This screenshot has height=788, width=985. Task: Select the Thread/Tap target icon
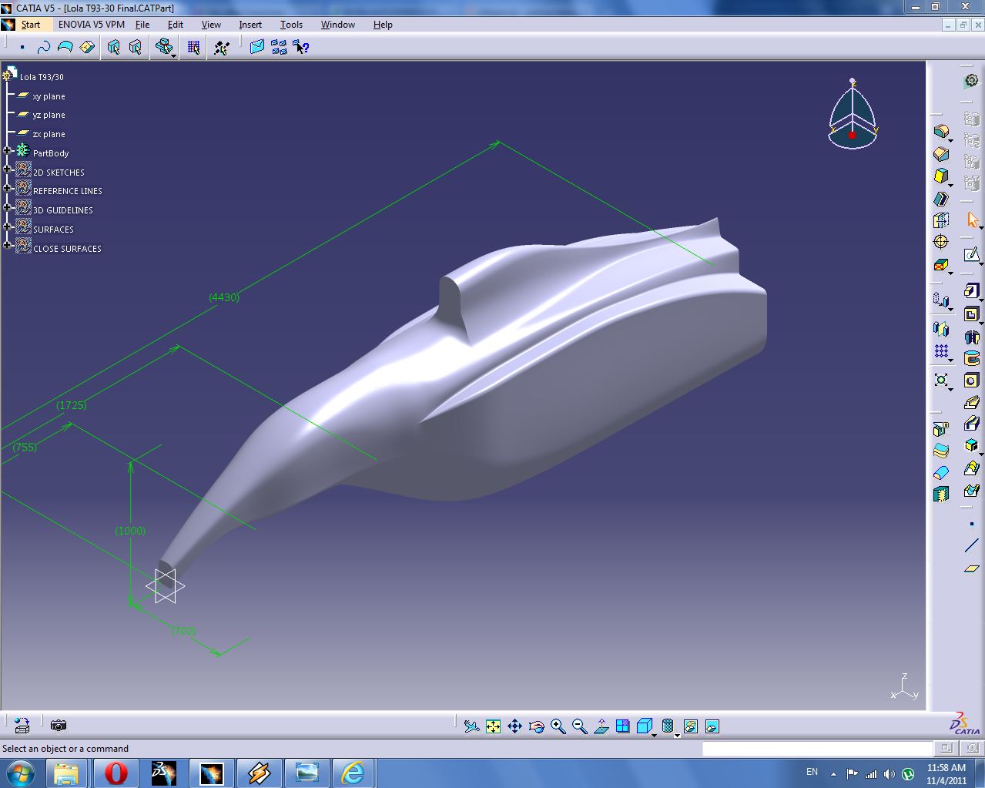940,243
